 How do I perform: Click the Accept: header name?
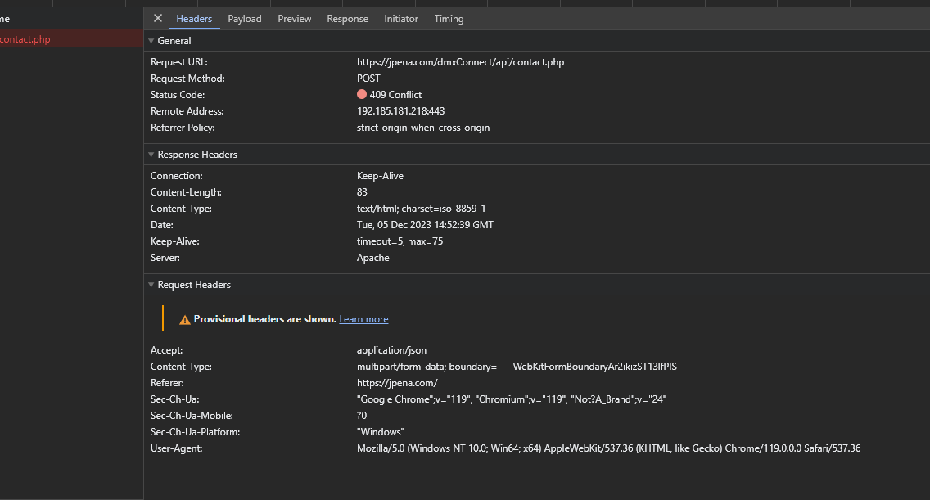pos(167,350)
